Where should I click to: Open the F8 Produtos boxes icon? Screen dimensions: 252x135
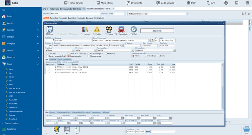coord(97,29)
